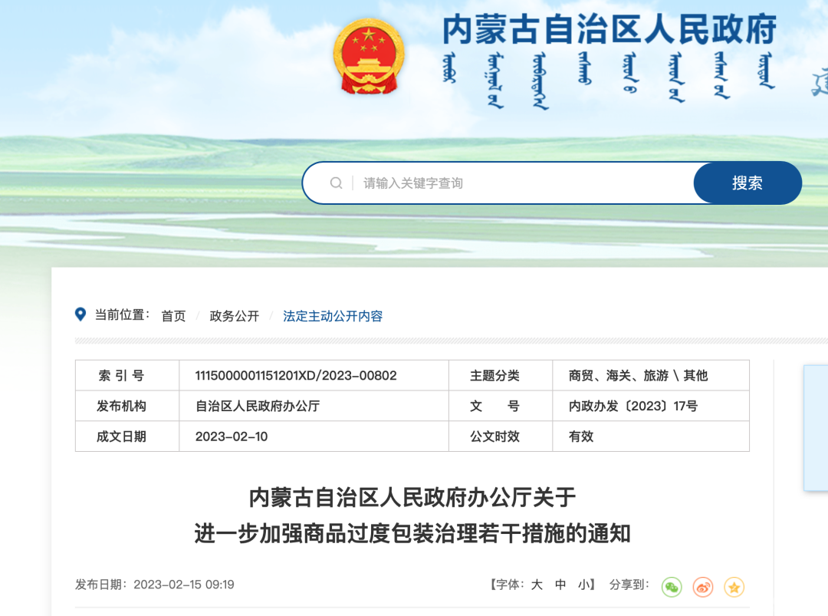The width and height of the screenshot is (828, 616).
Task: Open the 政务公开 breadcrumb link
Action: point(233,315)
